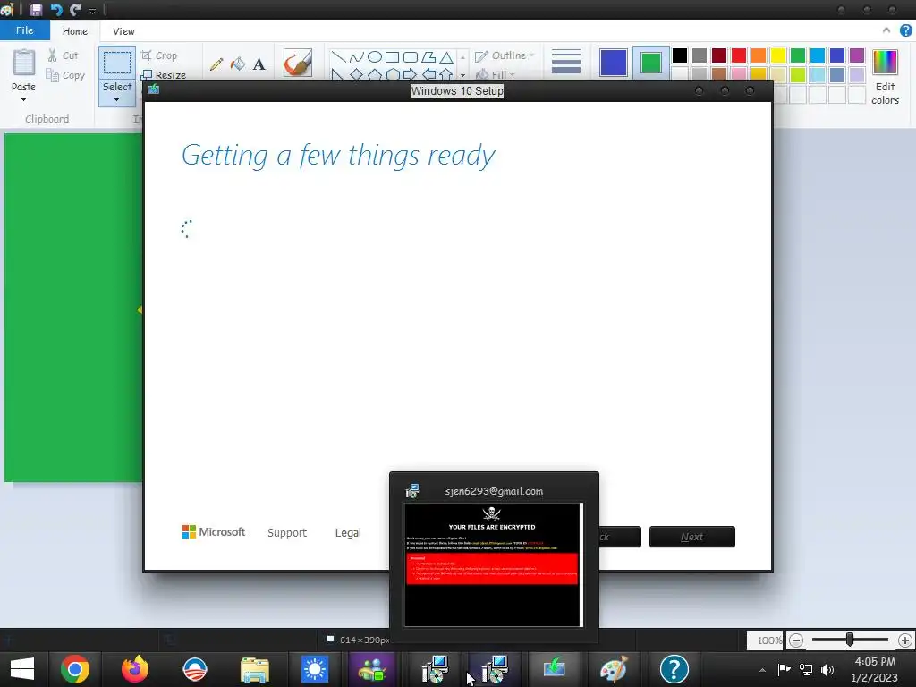Select the Color 2 green swatch

click(651, 63)
